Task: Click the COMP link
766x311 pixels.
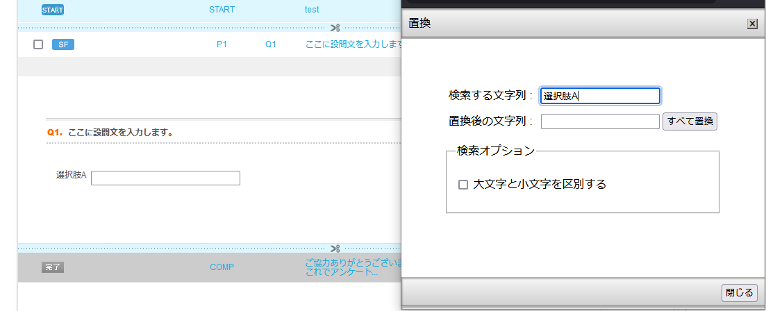Action: pyautogui.click(x=222, y=267)
